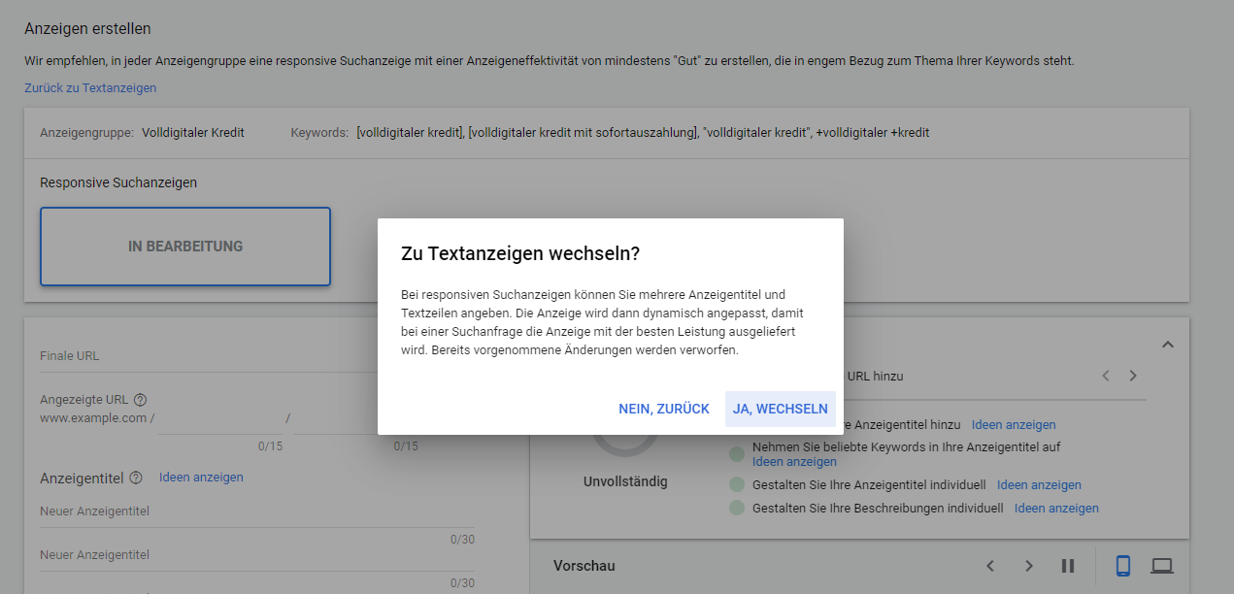Click help icon next to Angezeigte URL

[141, 400]
